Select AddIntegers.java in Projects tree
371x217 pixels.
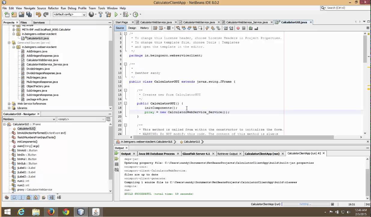click(x=37, y=51)
